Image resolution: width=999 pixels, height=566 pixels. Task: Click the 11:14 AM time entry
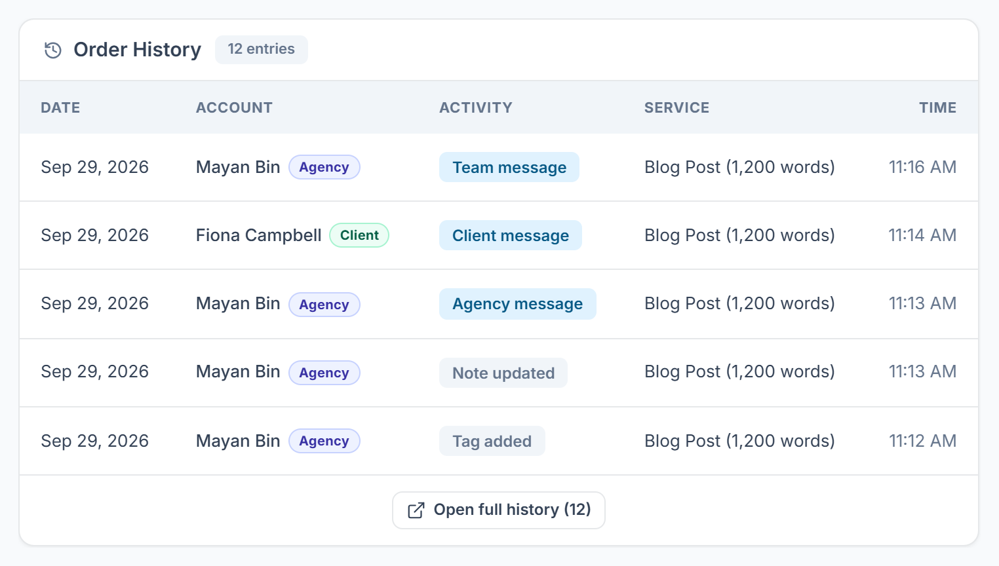[922, 236]
